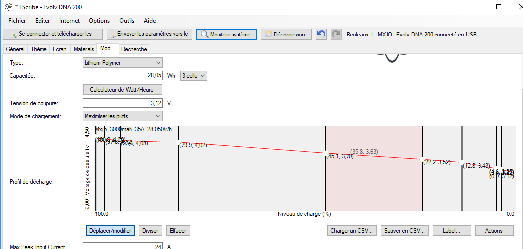Click the redo arrow icon

336,34
